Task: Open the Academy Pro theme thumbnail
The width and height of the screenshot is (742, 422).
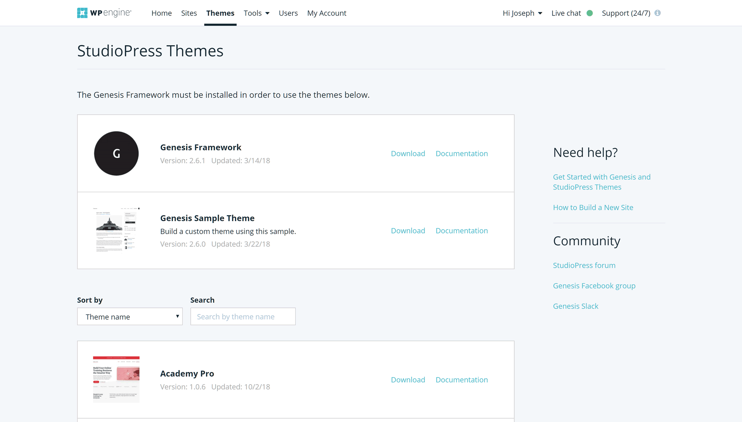Action: tap(116, 379)
